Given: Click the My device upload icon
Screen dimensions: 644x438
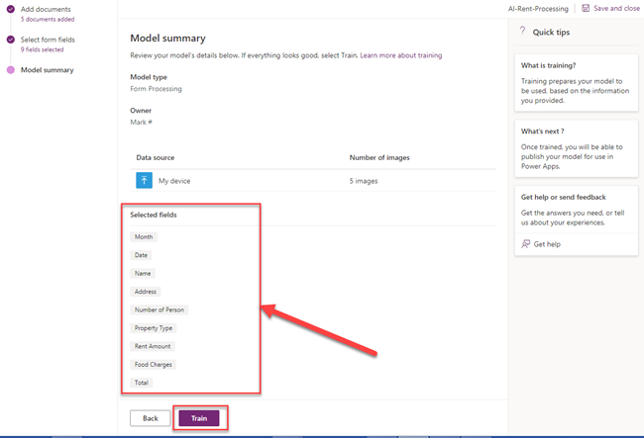Looking at the screenshot, I should [x=145, y=180].
